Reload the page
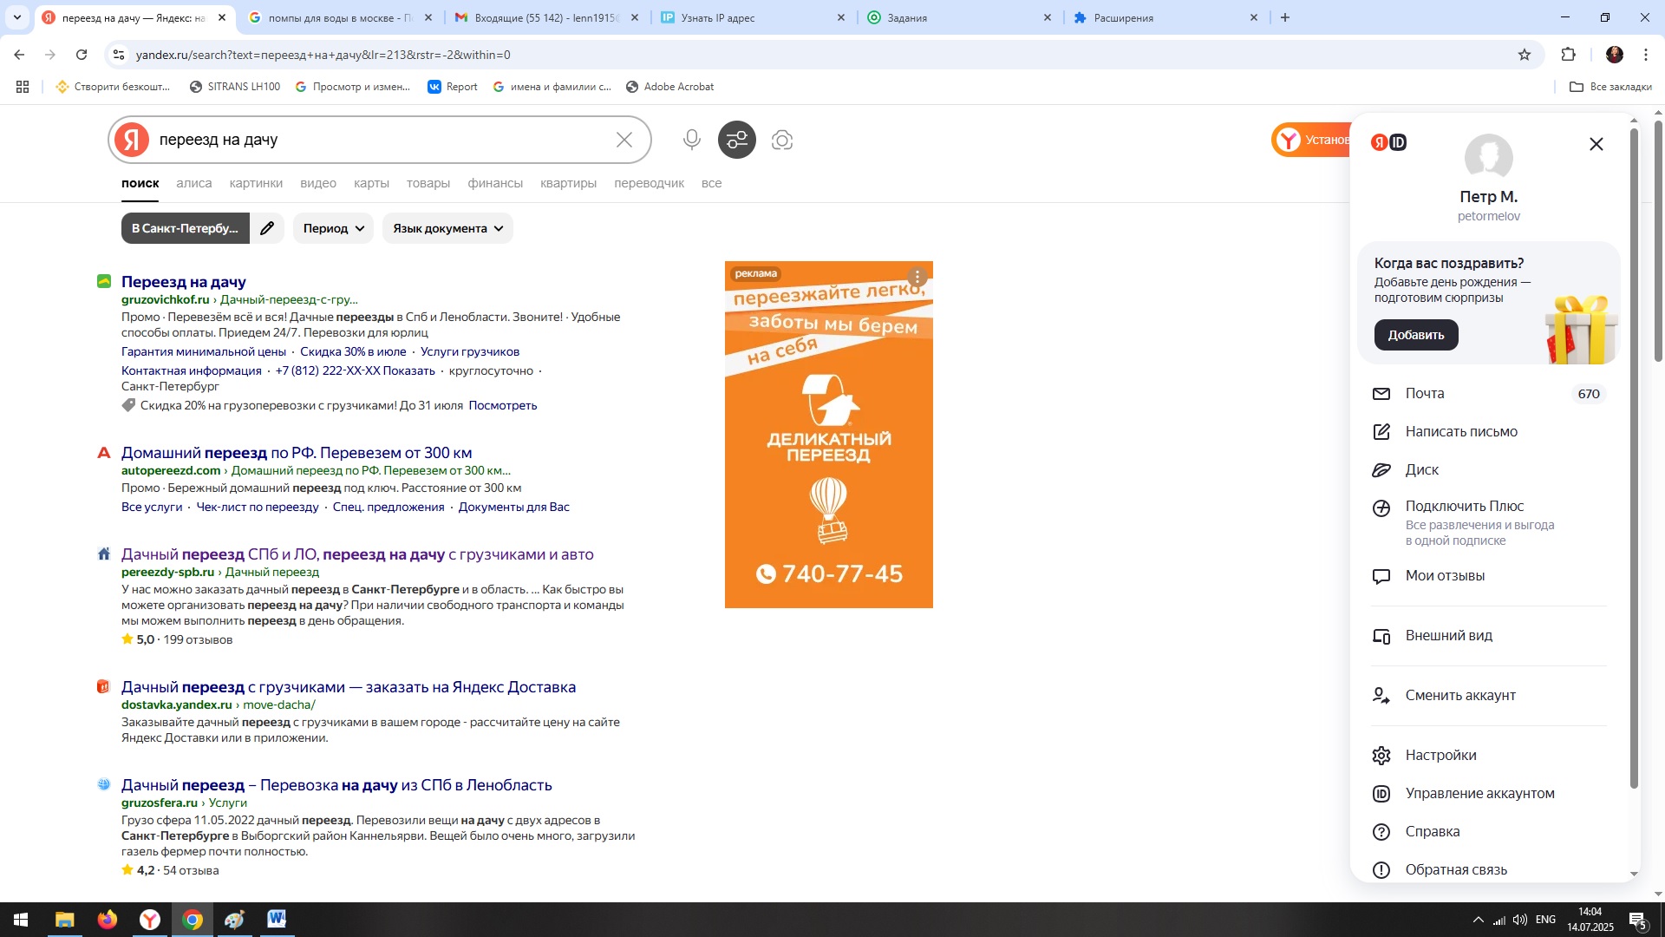This screenshot has width=1665, height=937. 82,55
